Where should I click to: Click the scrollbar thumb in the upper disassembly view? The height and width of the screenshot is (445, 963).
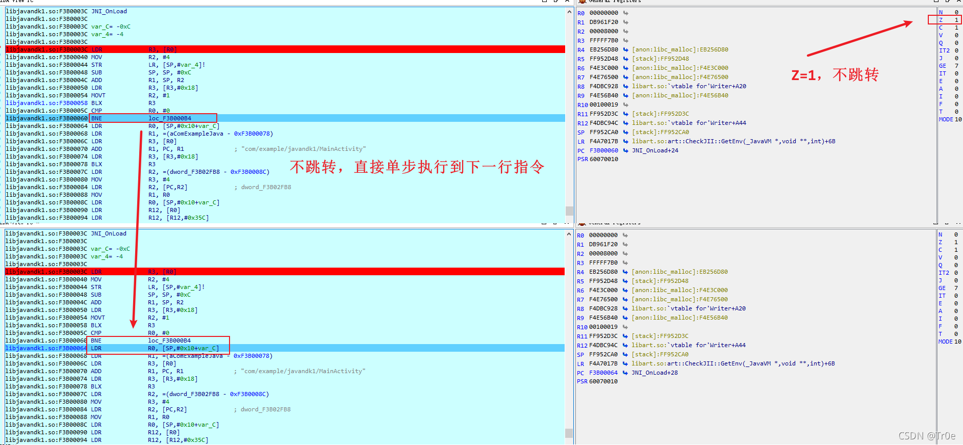(569, 211)
